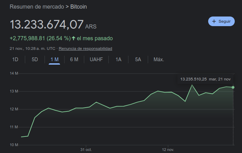This screenshot has width=242, height=153.
Task: Click the 11 M axis label
Action: [x=14, y=127]
